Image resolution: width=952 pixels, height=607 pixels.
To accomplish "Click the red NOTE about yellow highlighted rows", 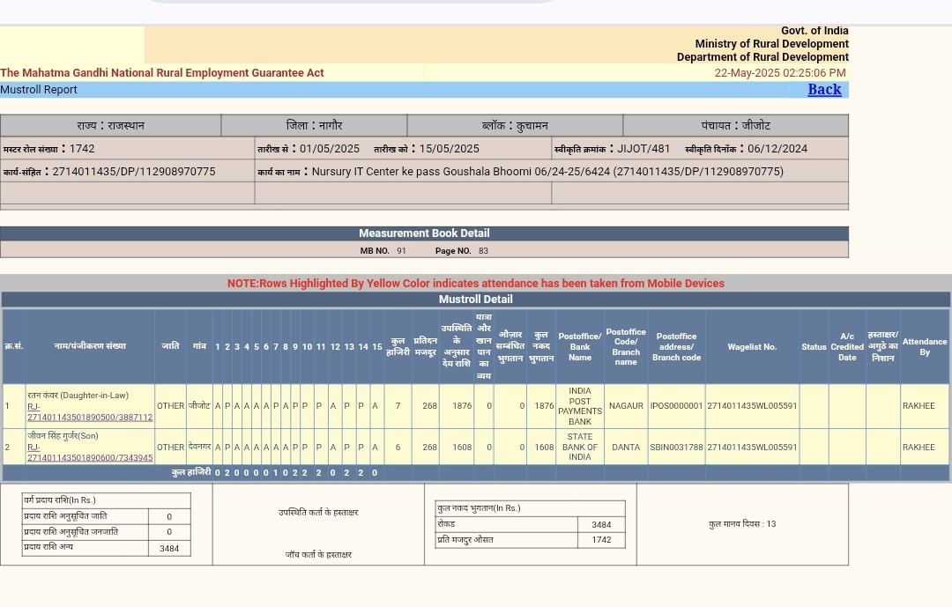I will click(475, 284).
